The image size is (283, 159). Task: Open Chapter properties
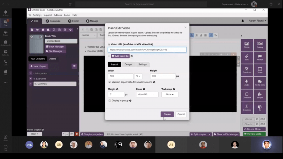click(92, 134)
